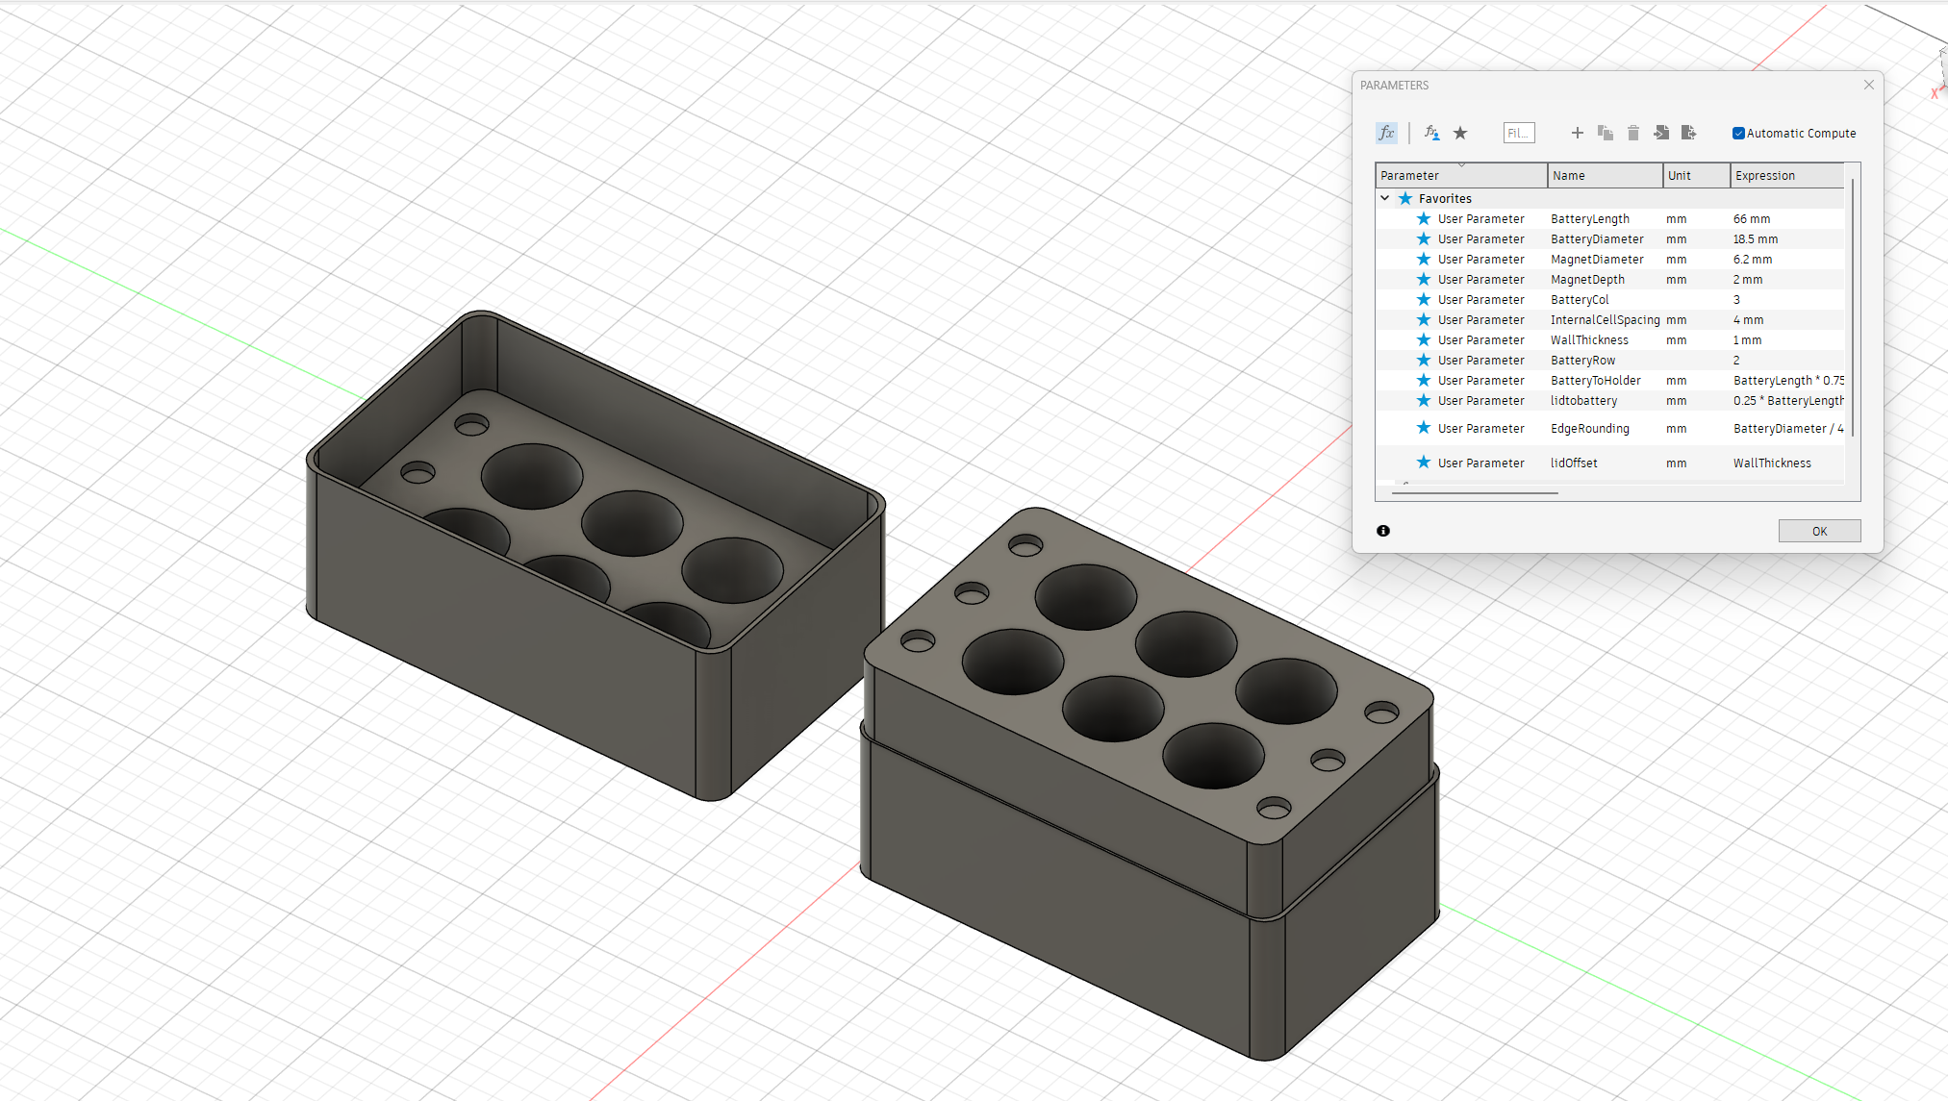
Task: Sort by the Name column header
Action: click(x=1605, y=175)
